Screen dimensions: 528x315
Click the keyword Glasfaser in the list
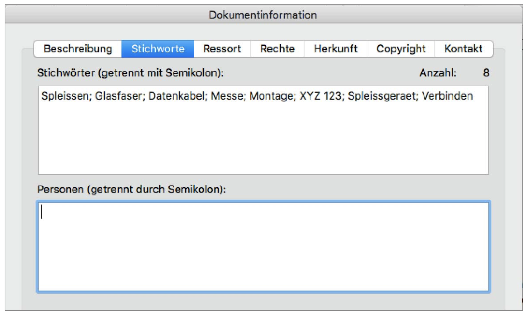pyautogui.click(x=119, y=96)
